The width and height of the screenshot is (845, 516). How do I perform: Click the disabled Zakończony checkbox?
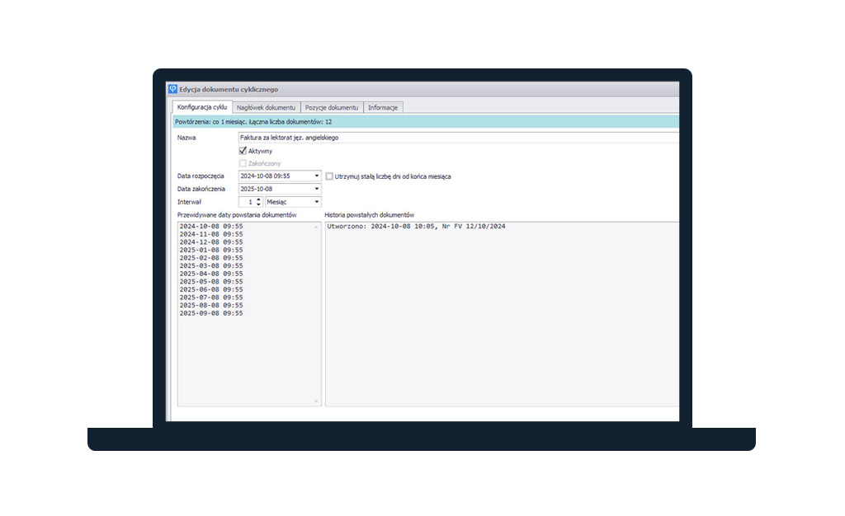pyautogui.click(x=243, y=163)
